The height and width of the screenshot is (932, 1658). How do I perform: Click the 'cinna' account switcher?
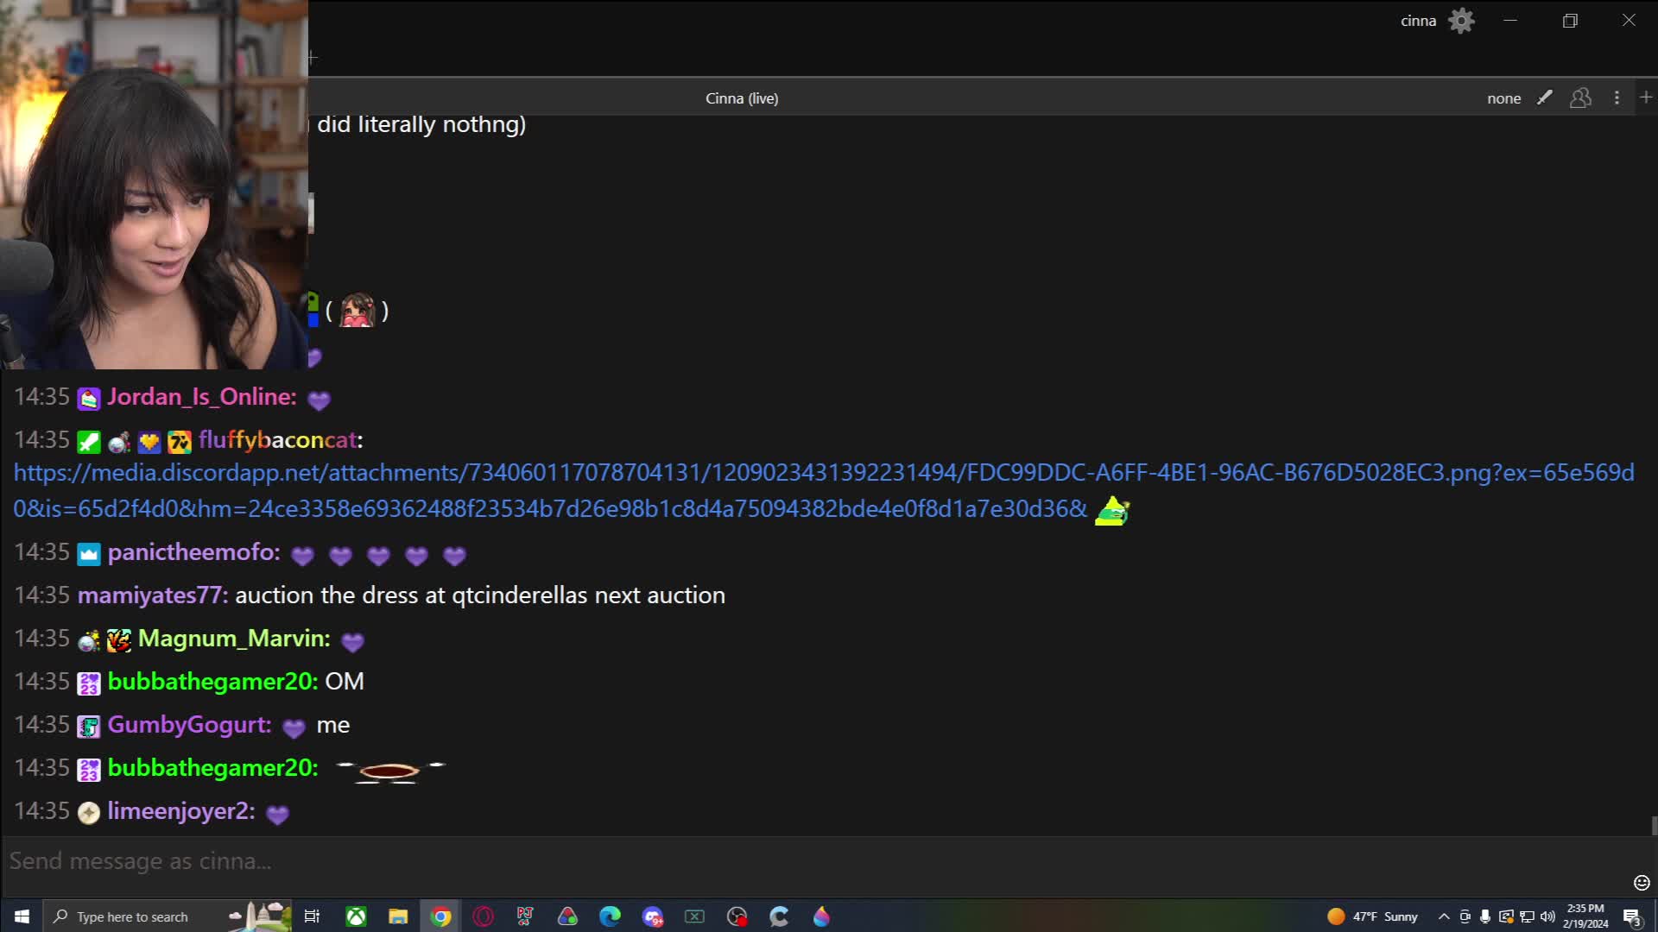coord(1418,21)
